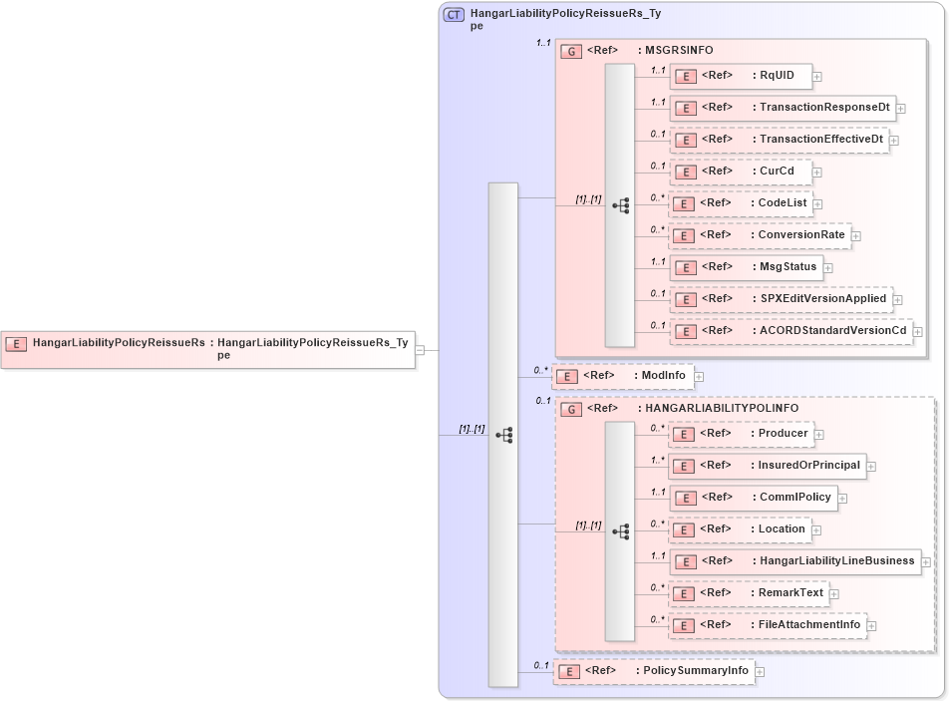The image size is (949, 701).
Task: Collapse the connector beside the root element
Action: [x=422, y=348]
